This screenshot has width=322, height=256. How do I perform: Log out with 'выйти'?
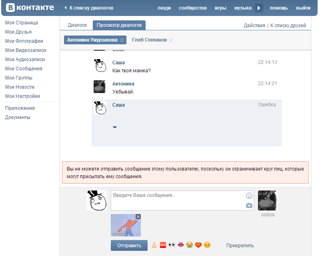[303, 8]
